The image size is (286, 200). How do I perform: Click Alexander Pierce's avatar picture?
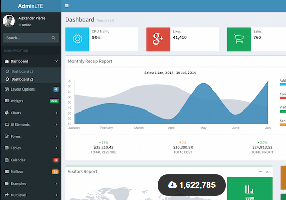pos(9,21)
